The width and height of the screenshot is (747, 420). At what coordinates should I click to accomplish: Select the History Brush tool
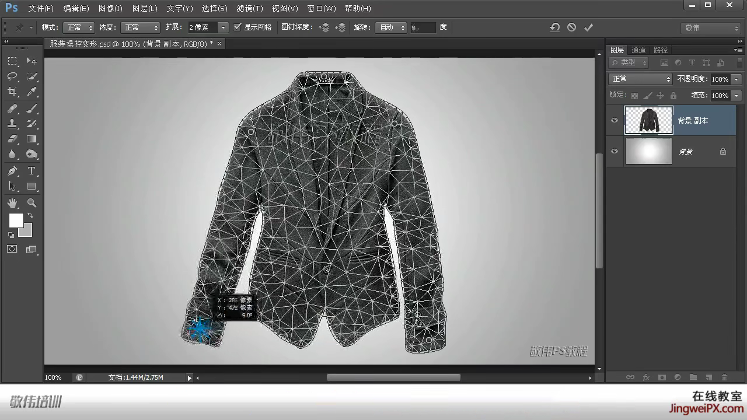point(32,124)
